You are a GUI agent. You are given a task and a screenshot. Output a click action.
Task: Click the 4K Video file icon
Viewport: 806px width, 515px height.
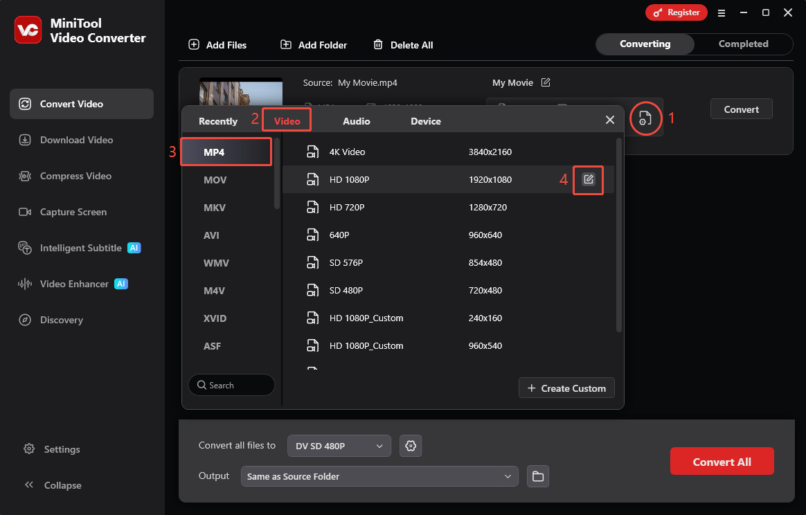click(312, 152)
